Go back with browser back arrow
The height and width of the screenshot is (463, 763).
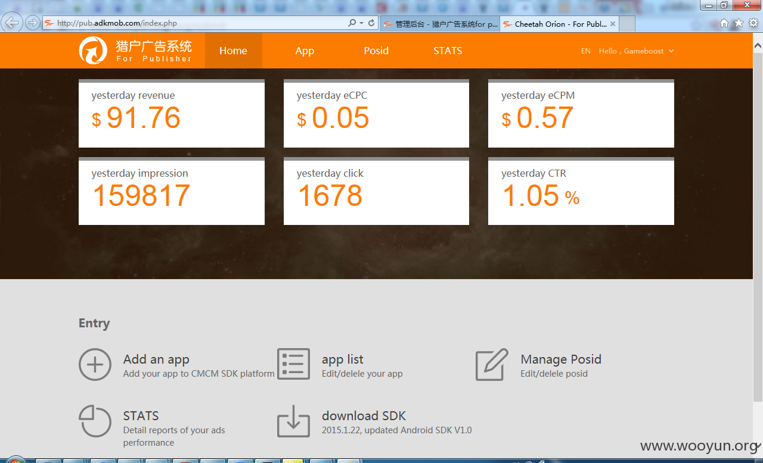[12, 23]
